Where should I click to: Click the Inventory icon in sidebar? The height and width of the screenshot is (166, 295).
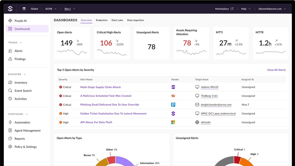pos(10,82)
